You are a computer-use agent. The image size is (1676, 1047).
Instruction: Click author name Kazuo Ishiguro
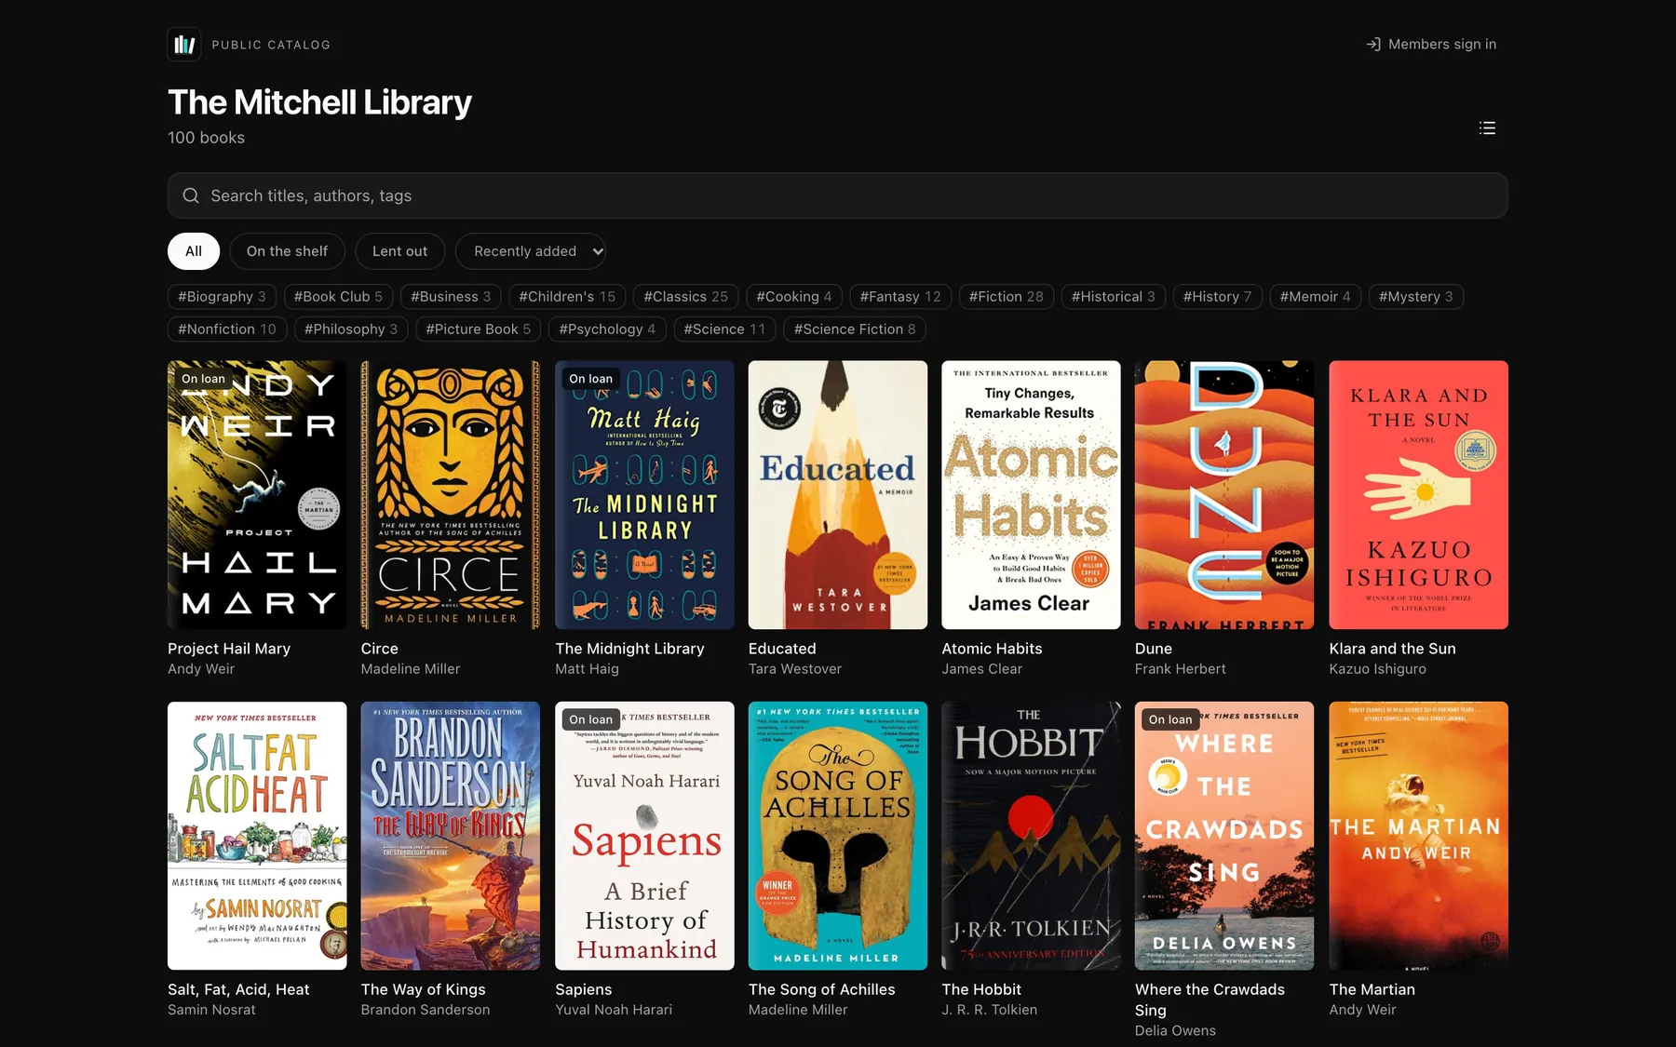[1377, 669]
